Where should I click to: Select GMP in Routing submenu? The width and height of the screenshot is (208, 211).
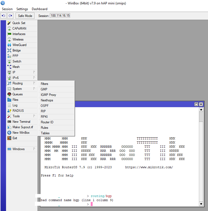(x=56, y=89)
